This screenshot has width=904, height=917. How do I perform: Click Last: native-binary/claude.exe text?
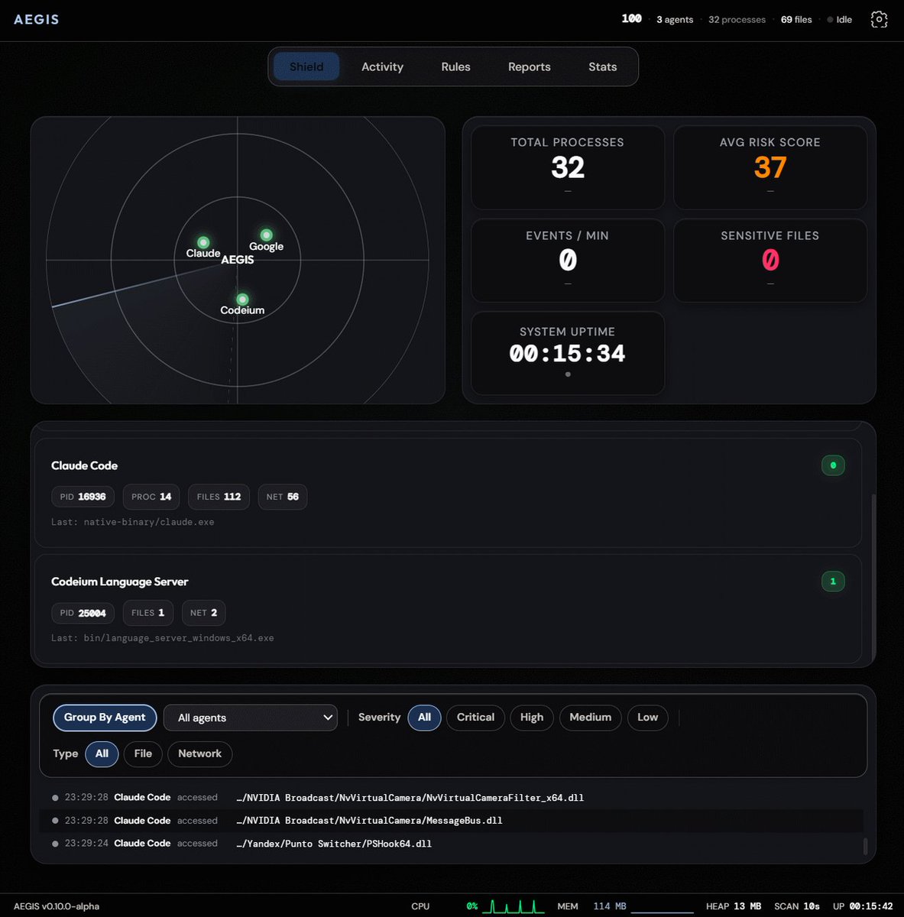132,522
